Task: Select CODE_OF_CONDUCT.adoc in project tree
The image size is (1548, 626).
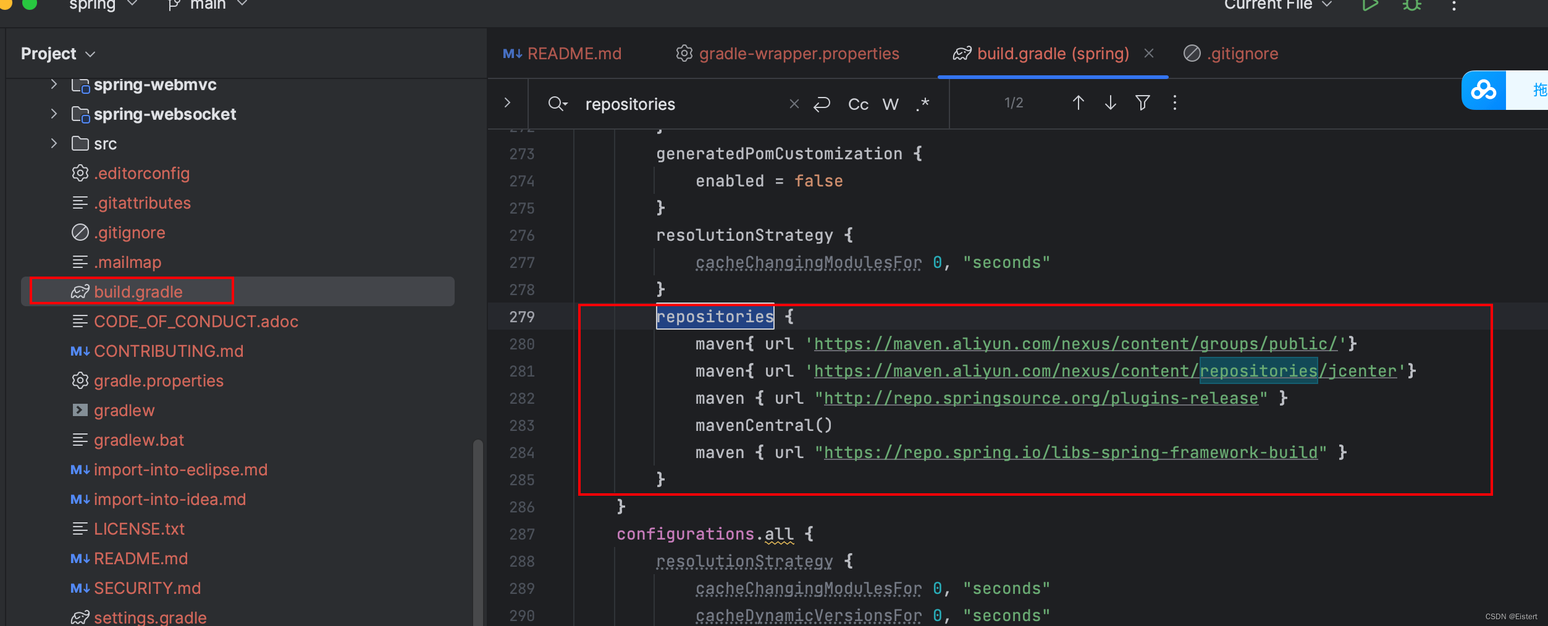Action: click(x=196, y=322)
